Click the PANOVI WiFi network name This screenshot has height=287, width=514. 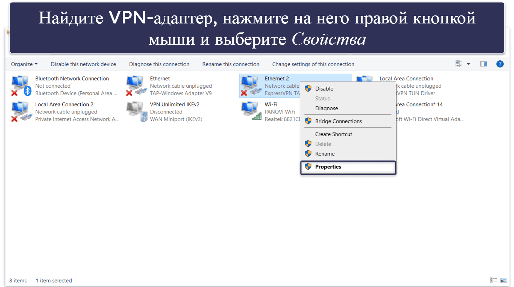pos(280,112)
